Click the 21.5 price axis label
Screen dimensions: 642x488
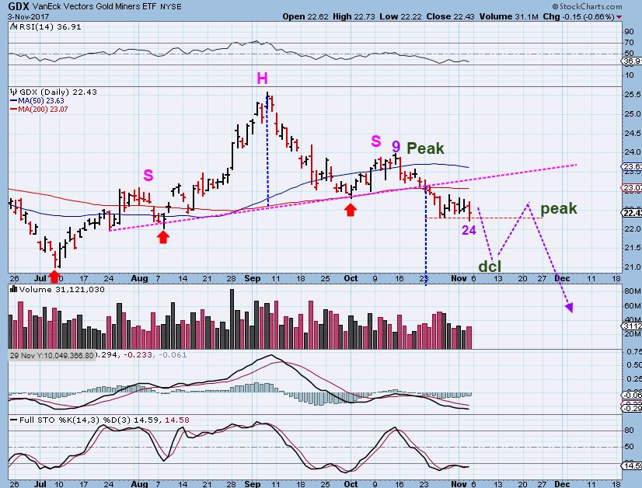click(633, 248)
